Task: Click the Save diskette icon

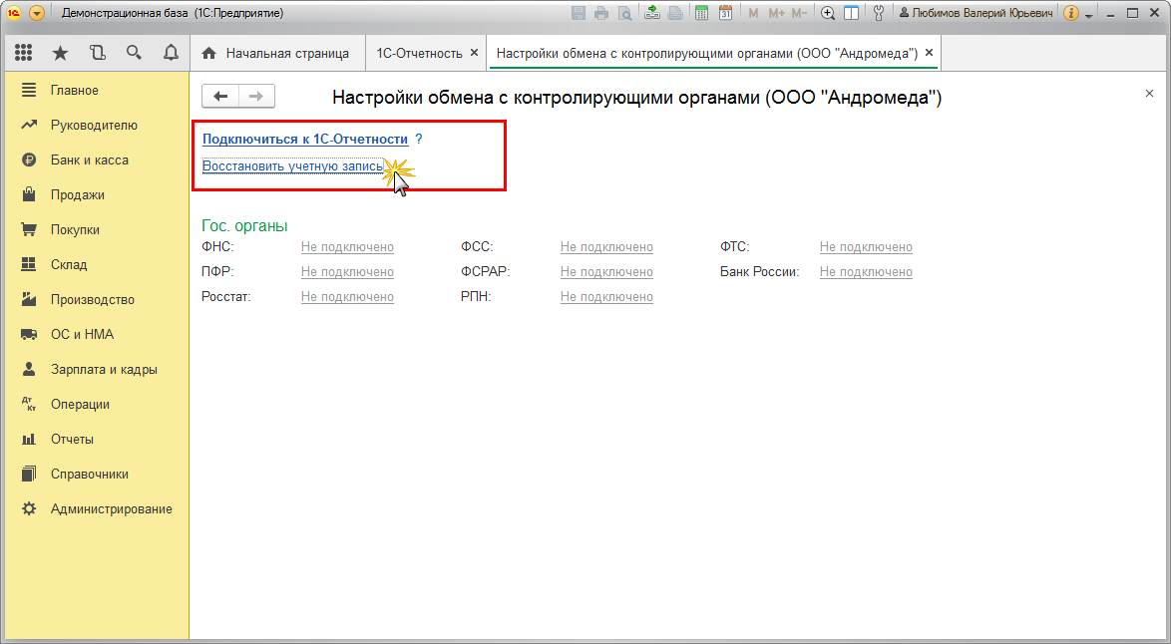Action: pyautogui.click(x=579, y=13)
